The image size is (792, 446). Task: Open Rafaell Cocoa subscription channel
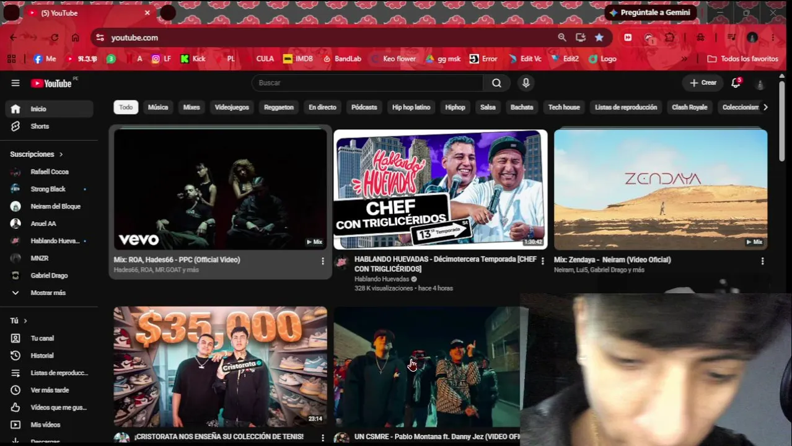pos(50,172)
